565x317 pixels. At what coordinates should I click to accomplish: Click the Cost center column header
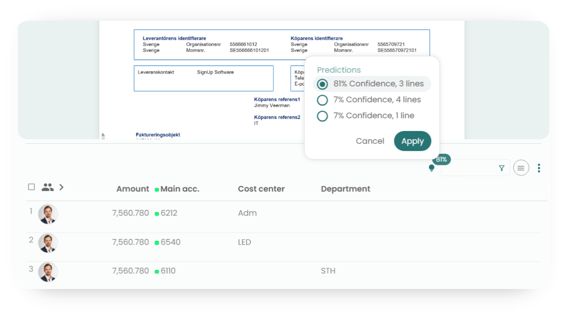(261, 189)
